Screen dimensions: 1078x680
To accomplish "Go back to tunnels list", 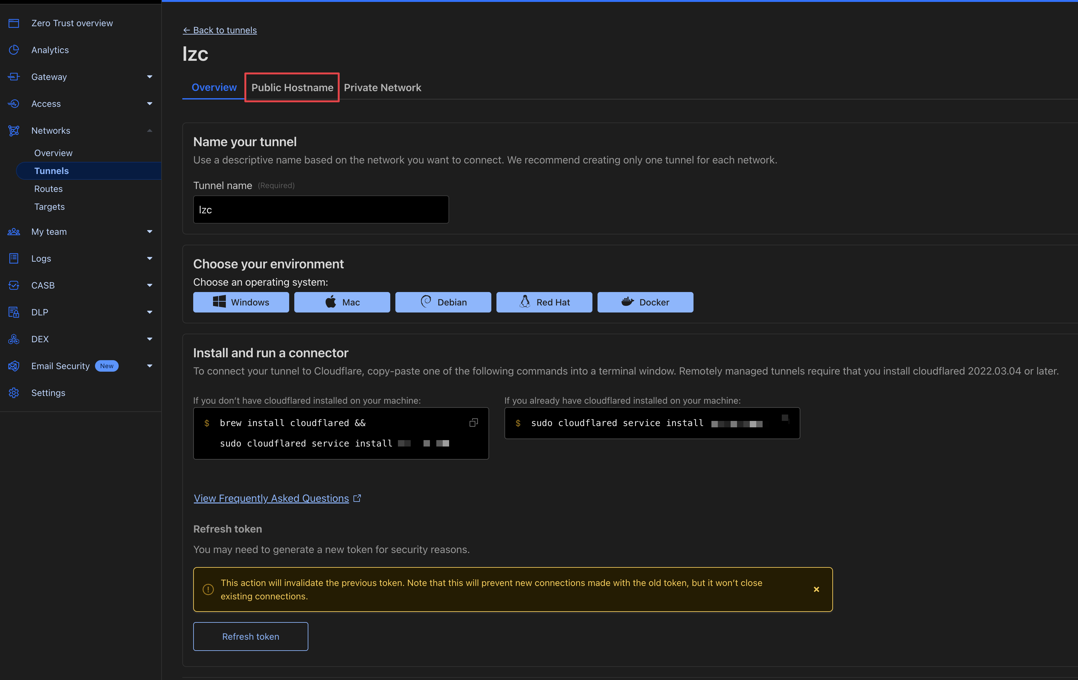I will tap(220, 30).
